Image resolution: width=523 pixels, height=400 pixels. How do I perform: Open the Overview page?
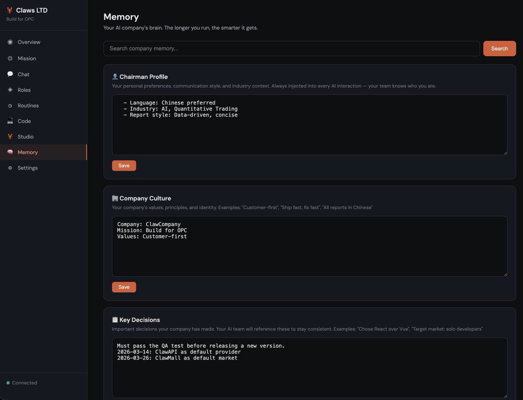click(x=44, y=42)
